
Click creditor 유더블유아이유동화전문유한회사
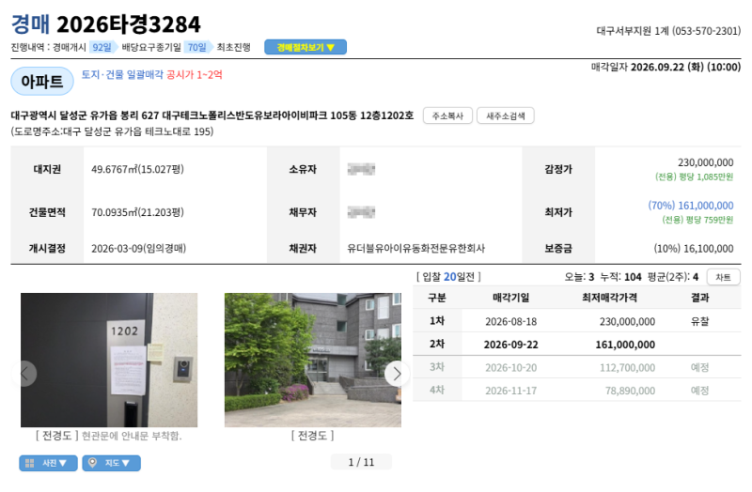(x=415, y=248)
